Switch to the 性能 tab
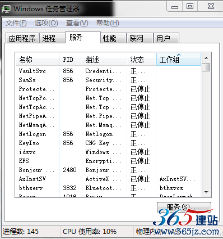 [x=113, y=38]
